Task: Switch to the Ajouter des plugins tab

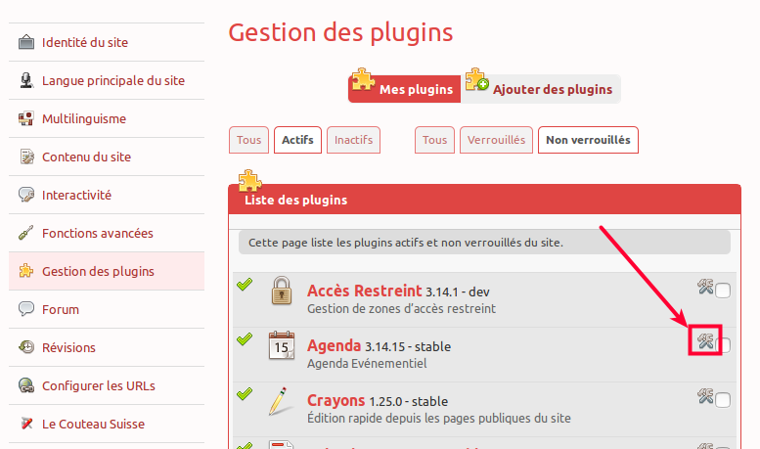Action: coord(541,89)
